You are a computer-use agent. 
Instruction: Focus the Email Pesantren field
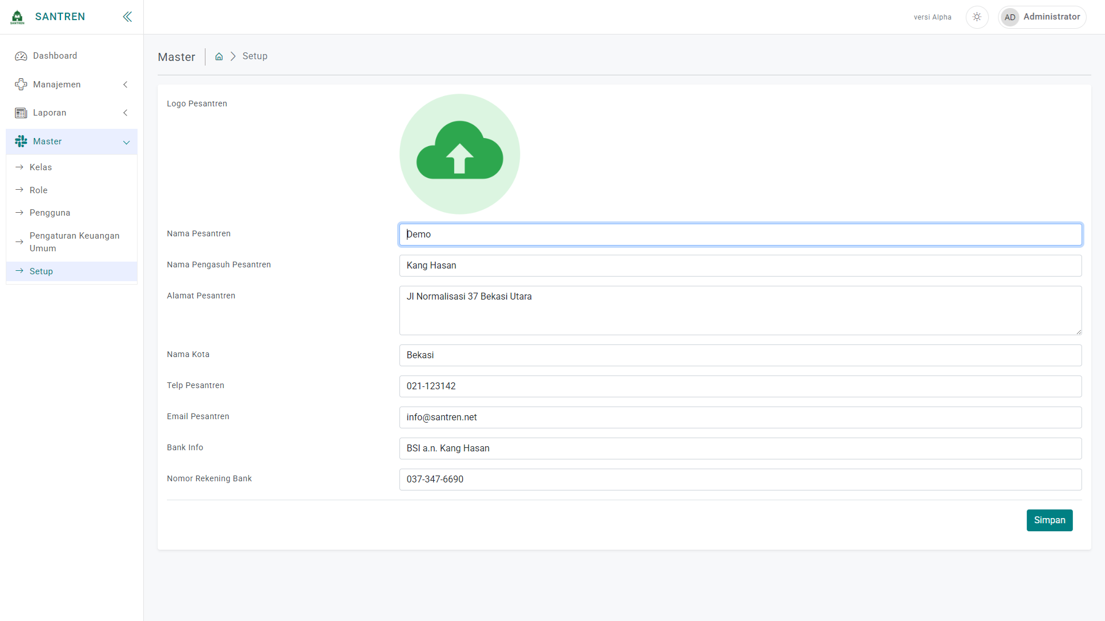click(x=740, y=417)
